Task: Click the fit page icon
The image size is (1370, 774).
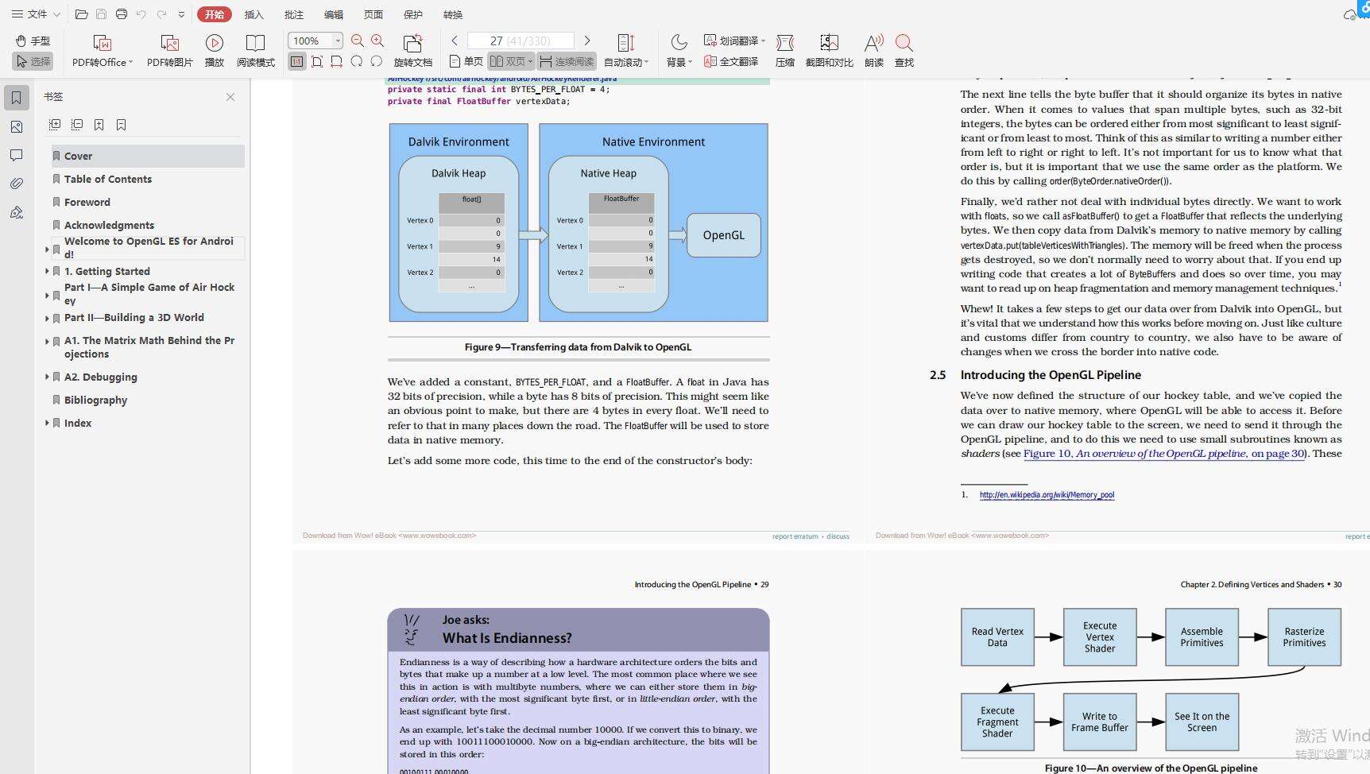Action: click(x=317, y=61)
